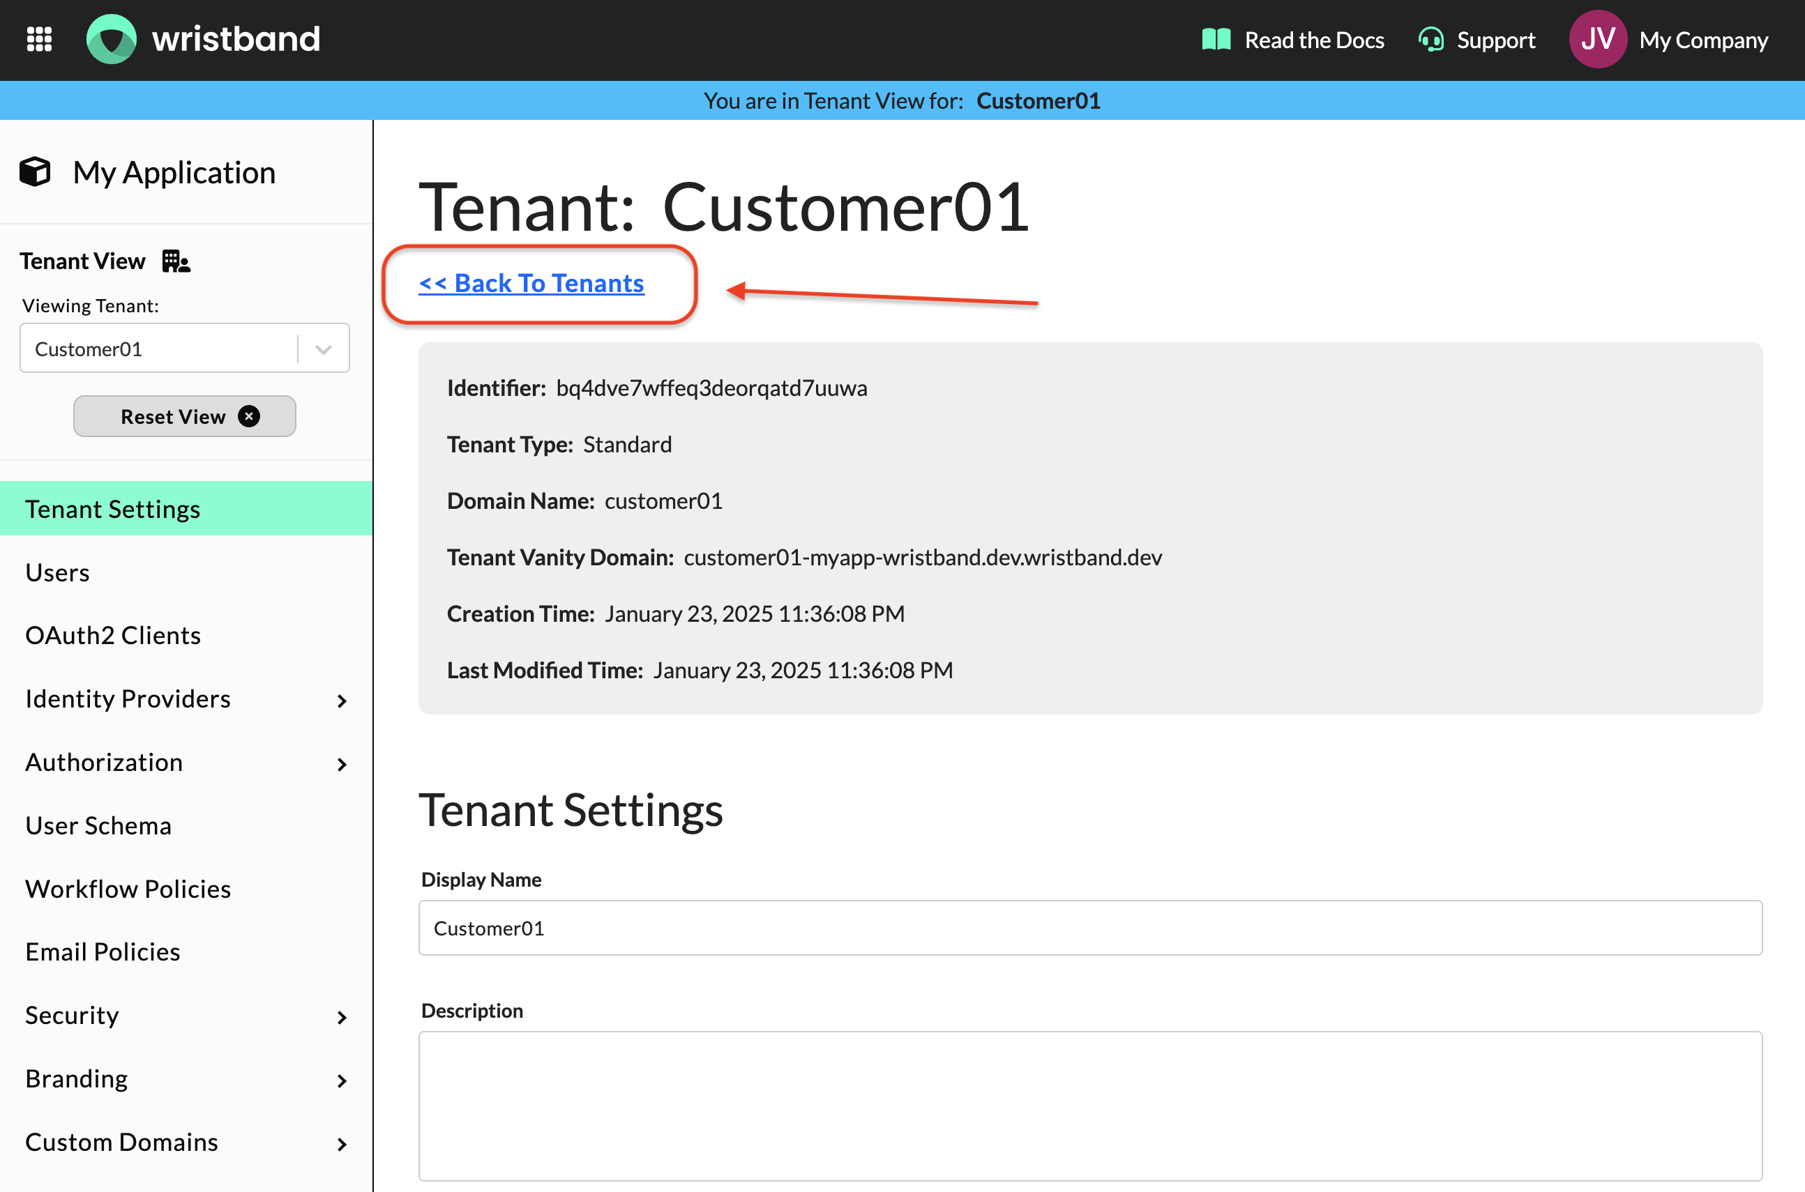This screenshot has width=1805, height=1192.
Task: Click the Reset View button
Action: [184, 417]
